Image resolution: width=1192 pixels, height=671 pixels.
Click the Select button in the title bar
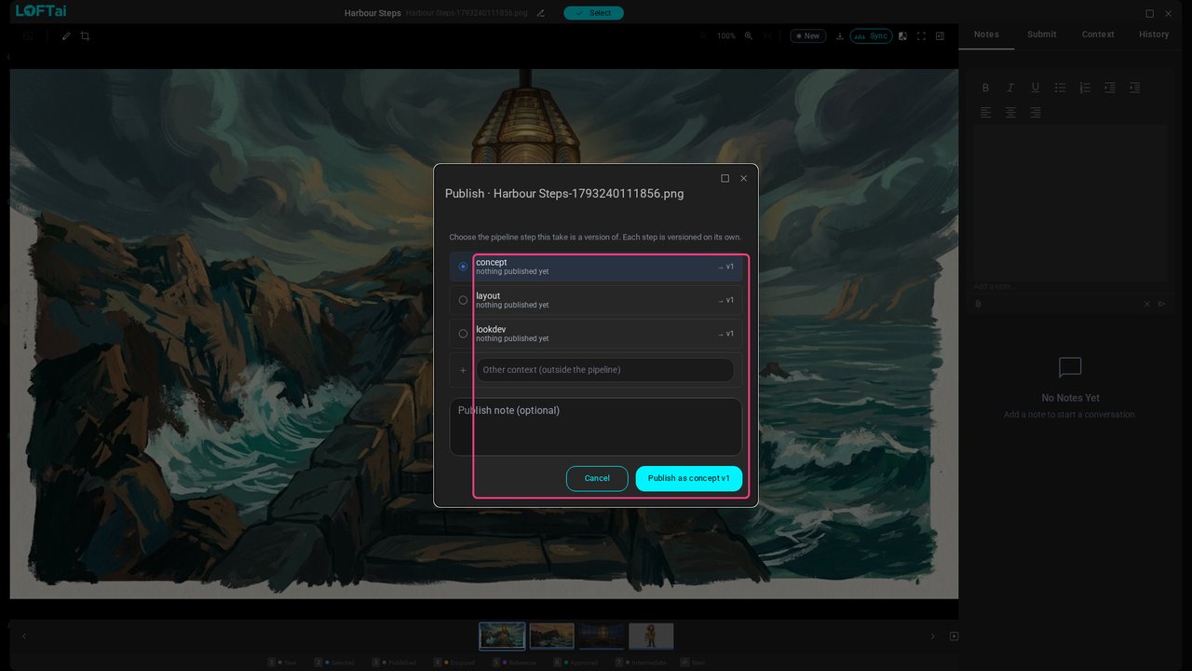point(593,13)
